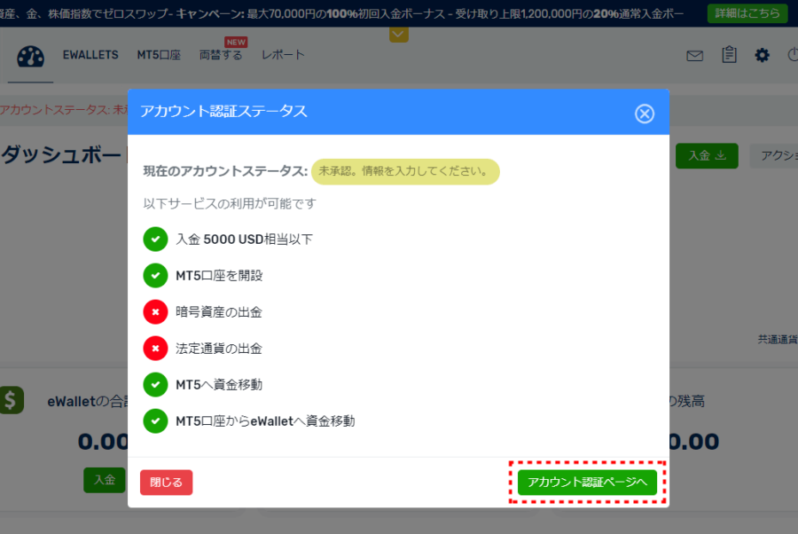Click green check icon beside 入金 5000 USD相当以下
Viewport: 798px width, 534px height.
tap(155, 240)
